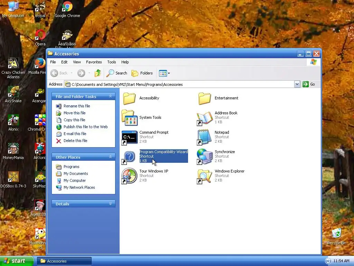Select the Notepad shortcut icon

click(x=205, y=137)
